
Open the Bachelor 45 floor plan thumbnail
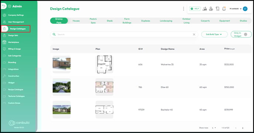(104, 109)
